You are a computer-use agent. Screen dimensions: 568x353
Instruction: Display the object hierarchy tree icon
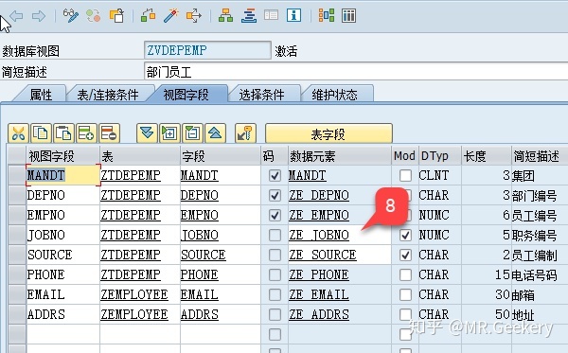coord(225,15)
